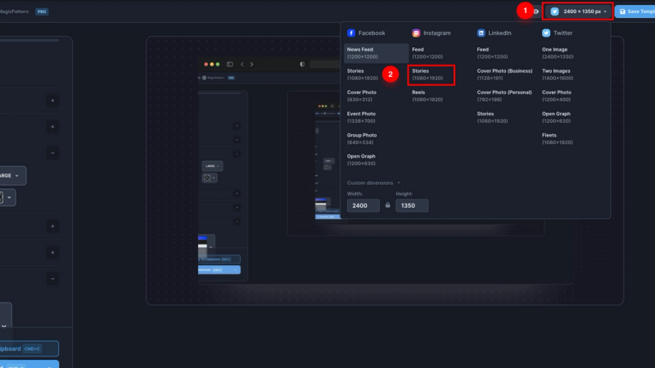Select Facebook Open Graph (1200×630) preset
The width and height of the screenshot is (655, 368).
pyautogui.click(x=361, y=159)
